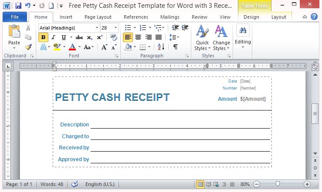This screenshot has width=322, height=192.
Task: Justify the paragraph text
Action: tap(159, 37)
